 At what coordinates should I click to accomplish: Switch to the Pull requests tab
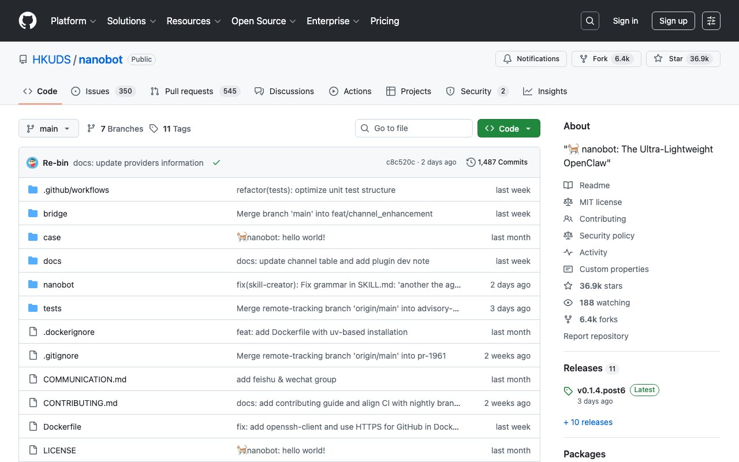coord(189,91)
